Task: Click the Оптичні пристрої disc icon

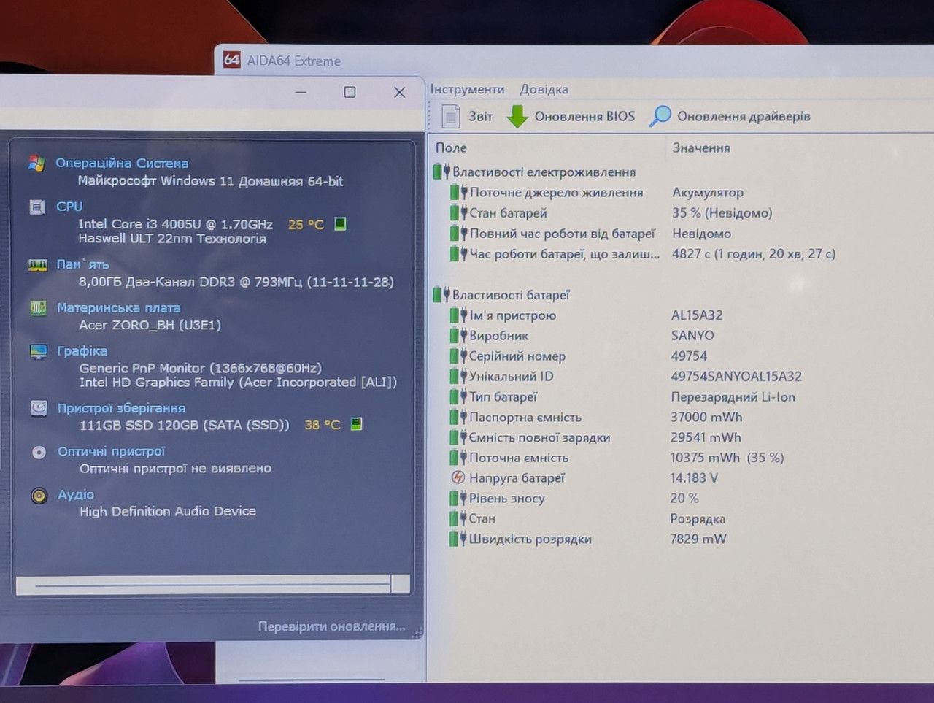Action: tap(39, 453)
